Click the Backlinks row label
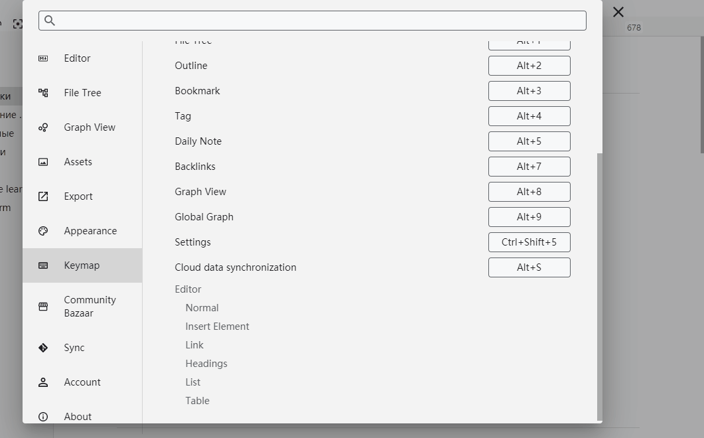The height and width of the screenshot is (438, 704). [x=195, y=167]
